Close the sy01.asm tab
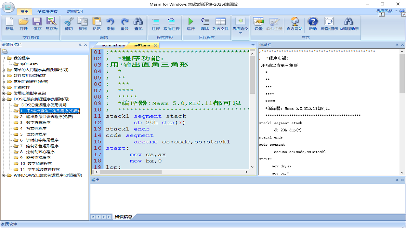406x228 pixels. (155, 45)
